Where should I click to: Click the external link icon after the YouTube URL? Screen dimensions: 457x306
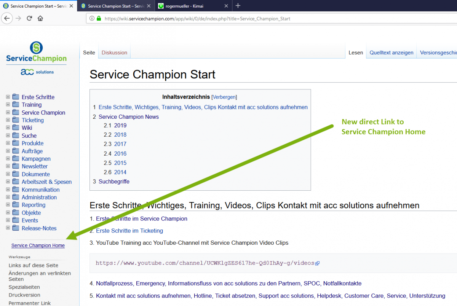[x=317, y=263]
